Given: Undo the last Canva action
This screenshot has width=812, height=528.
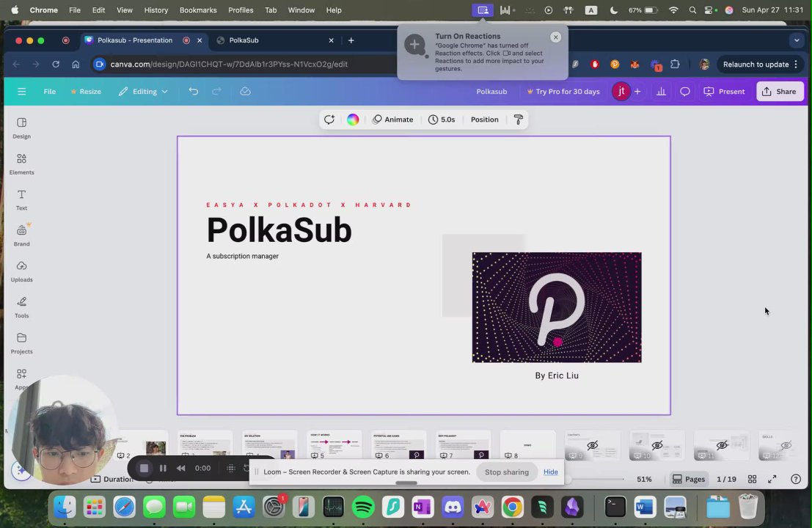Looking at the screenshot, I should pyautogui.click(x=193, y=92).
